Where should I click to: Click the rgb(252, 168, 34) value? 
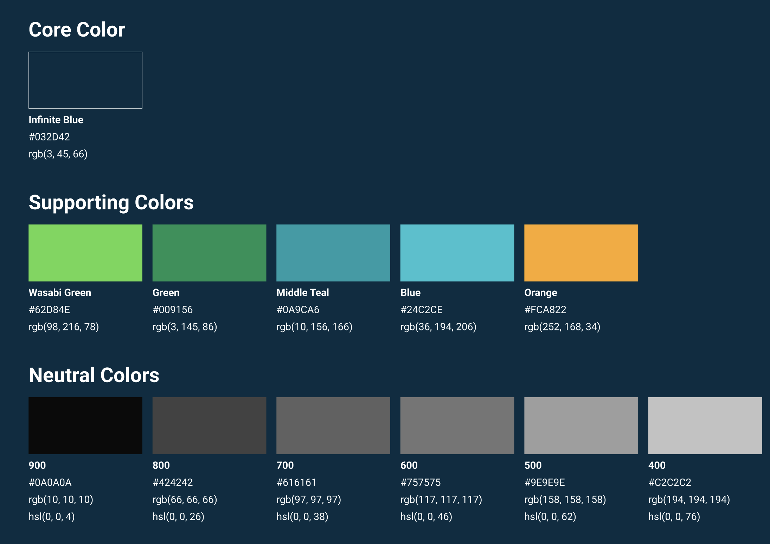coord(562,327)
